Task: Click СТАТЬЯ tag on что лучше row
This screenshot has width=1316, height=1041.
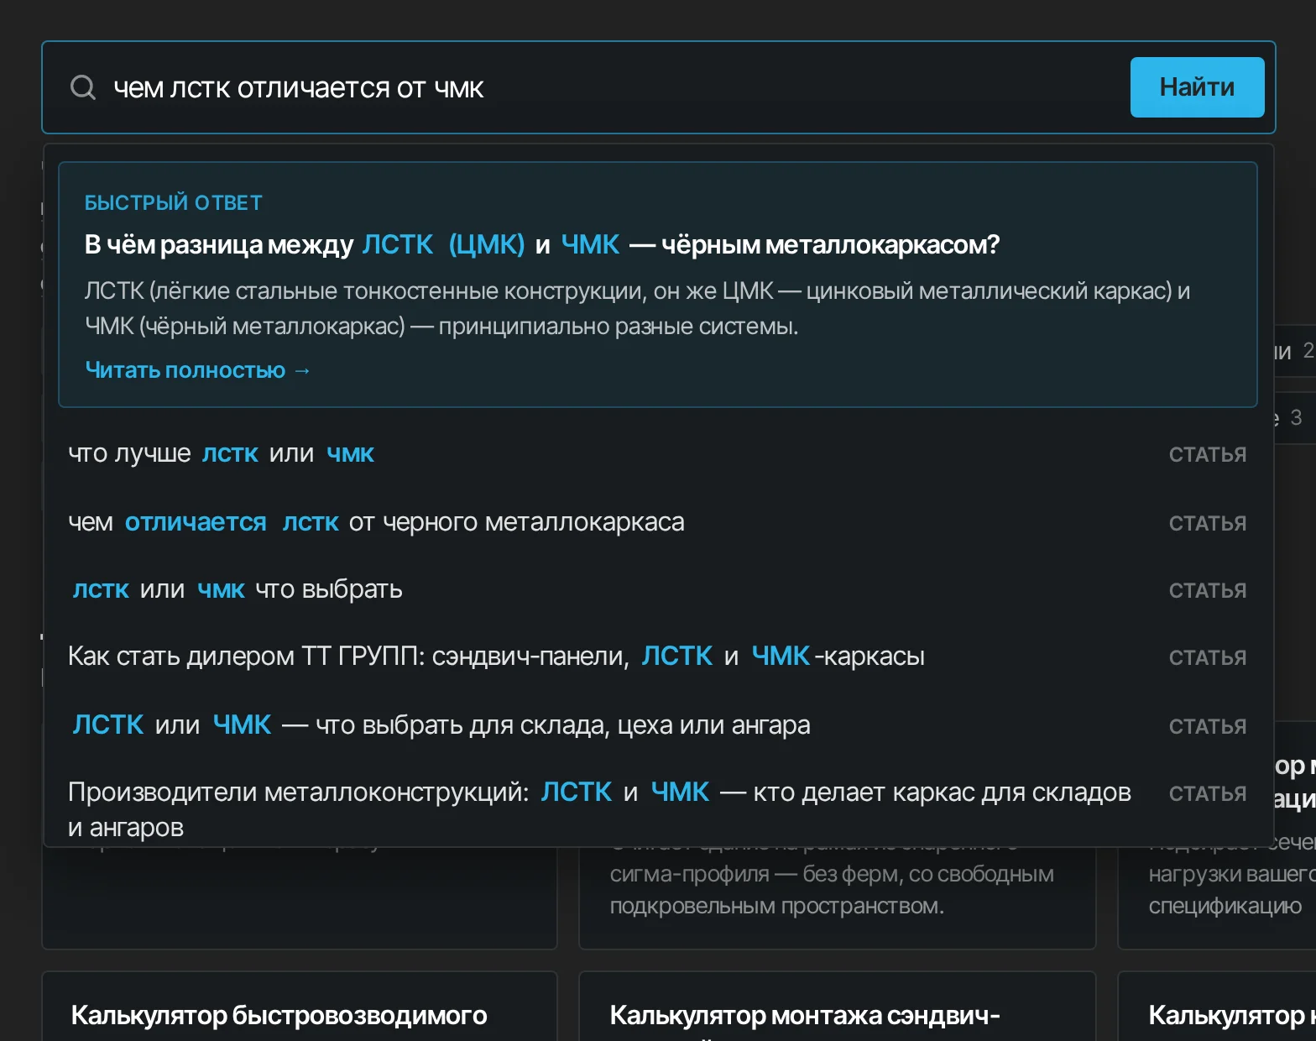Action: (x=1208, y=455)
